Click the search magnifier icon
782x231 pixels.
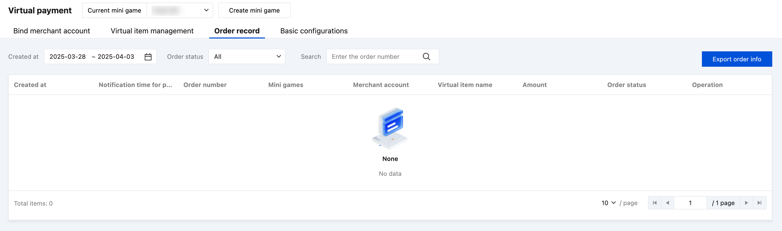(x=426, y=57)
